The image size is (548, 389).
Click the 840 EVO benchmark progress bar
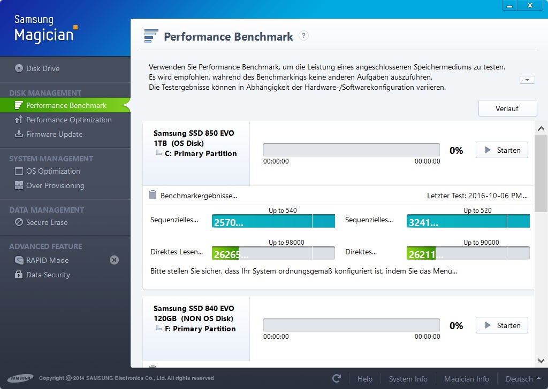[x=351, y=325]
